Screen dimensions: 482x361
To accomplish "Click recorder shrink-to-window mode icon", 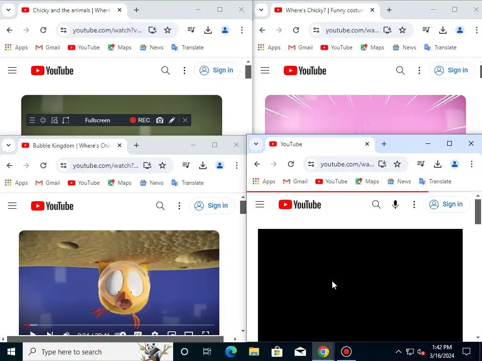I will click(43, 120).
